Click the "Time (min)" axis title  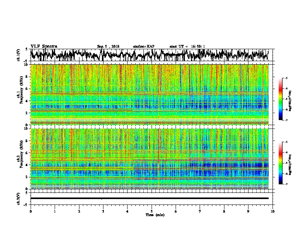(x=155, y=215)
